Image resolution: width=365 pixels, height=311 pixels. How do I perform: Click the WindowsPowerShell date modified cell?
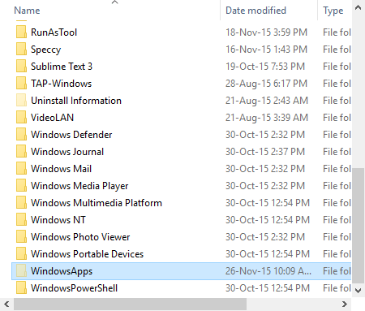268,288
